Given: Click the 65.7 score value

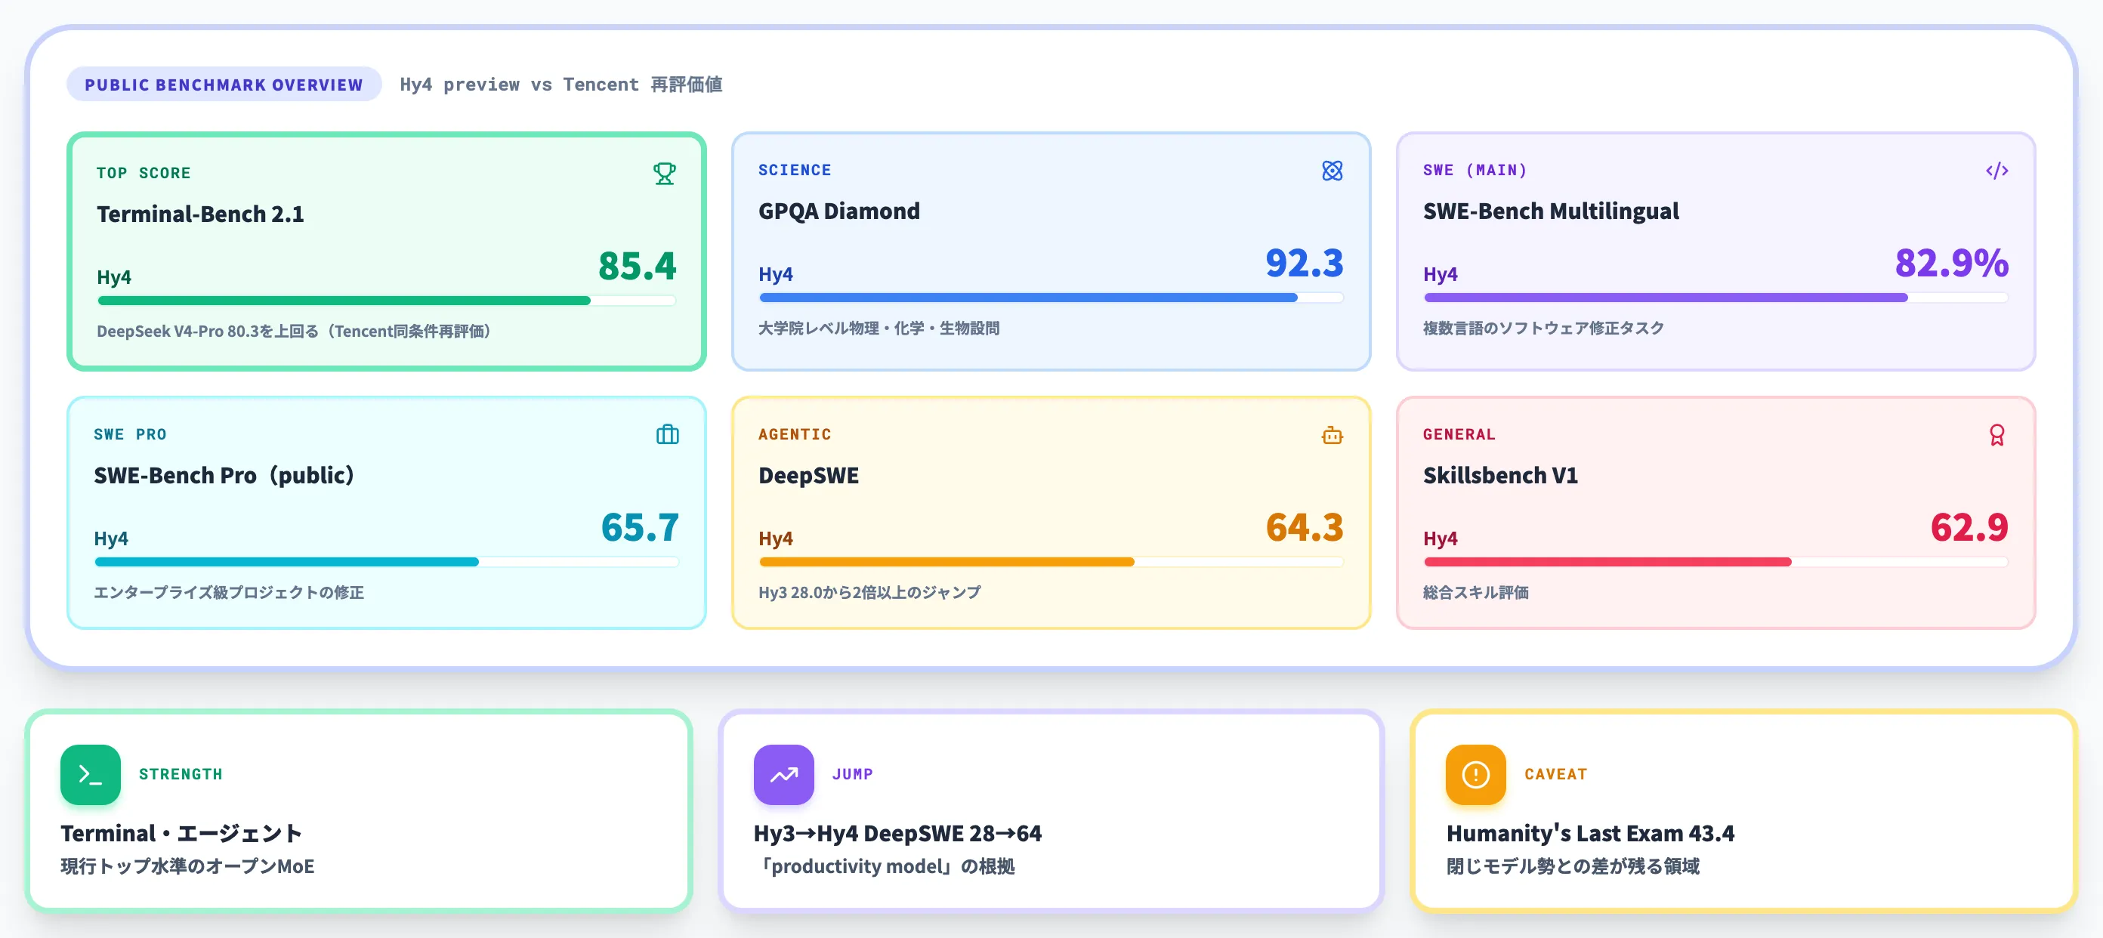Looking at the screenshot, I should (x=640, y=526).
